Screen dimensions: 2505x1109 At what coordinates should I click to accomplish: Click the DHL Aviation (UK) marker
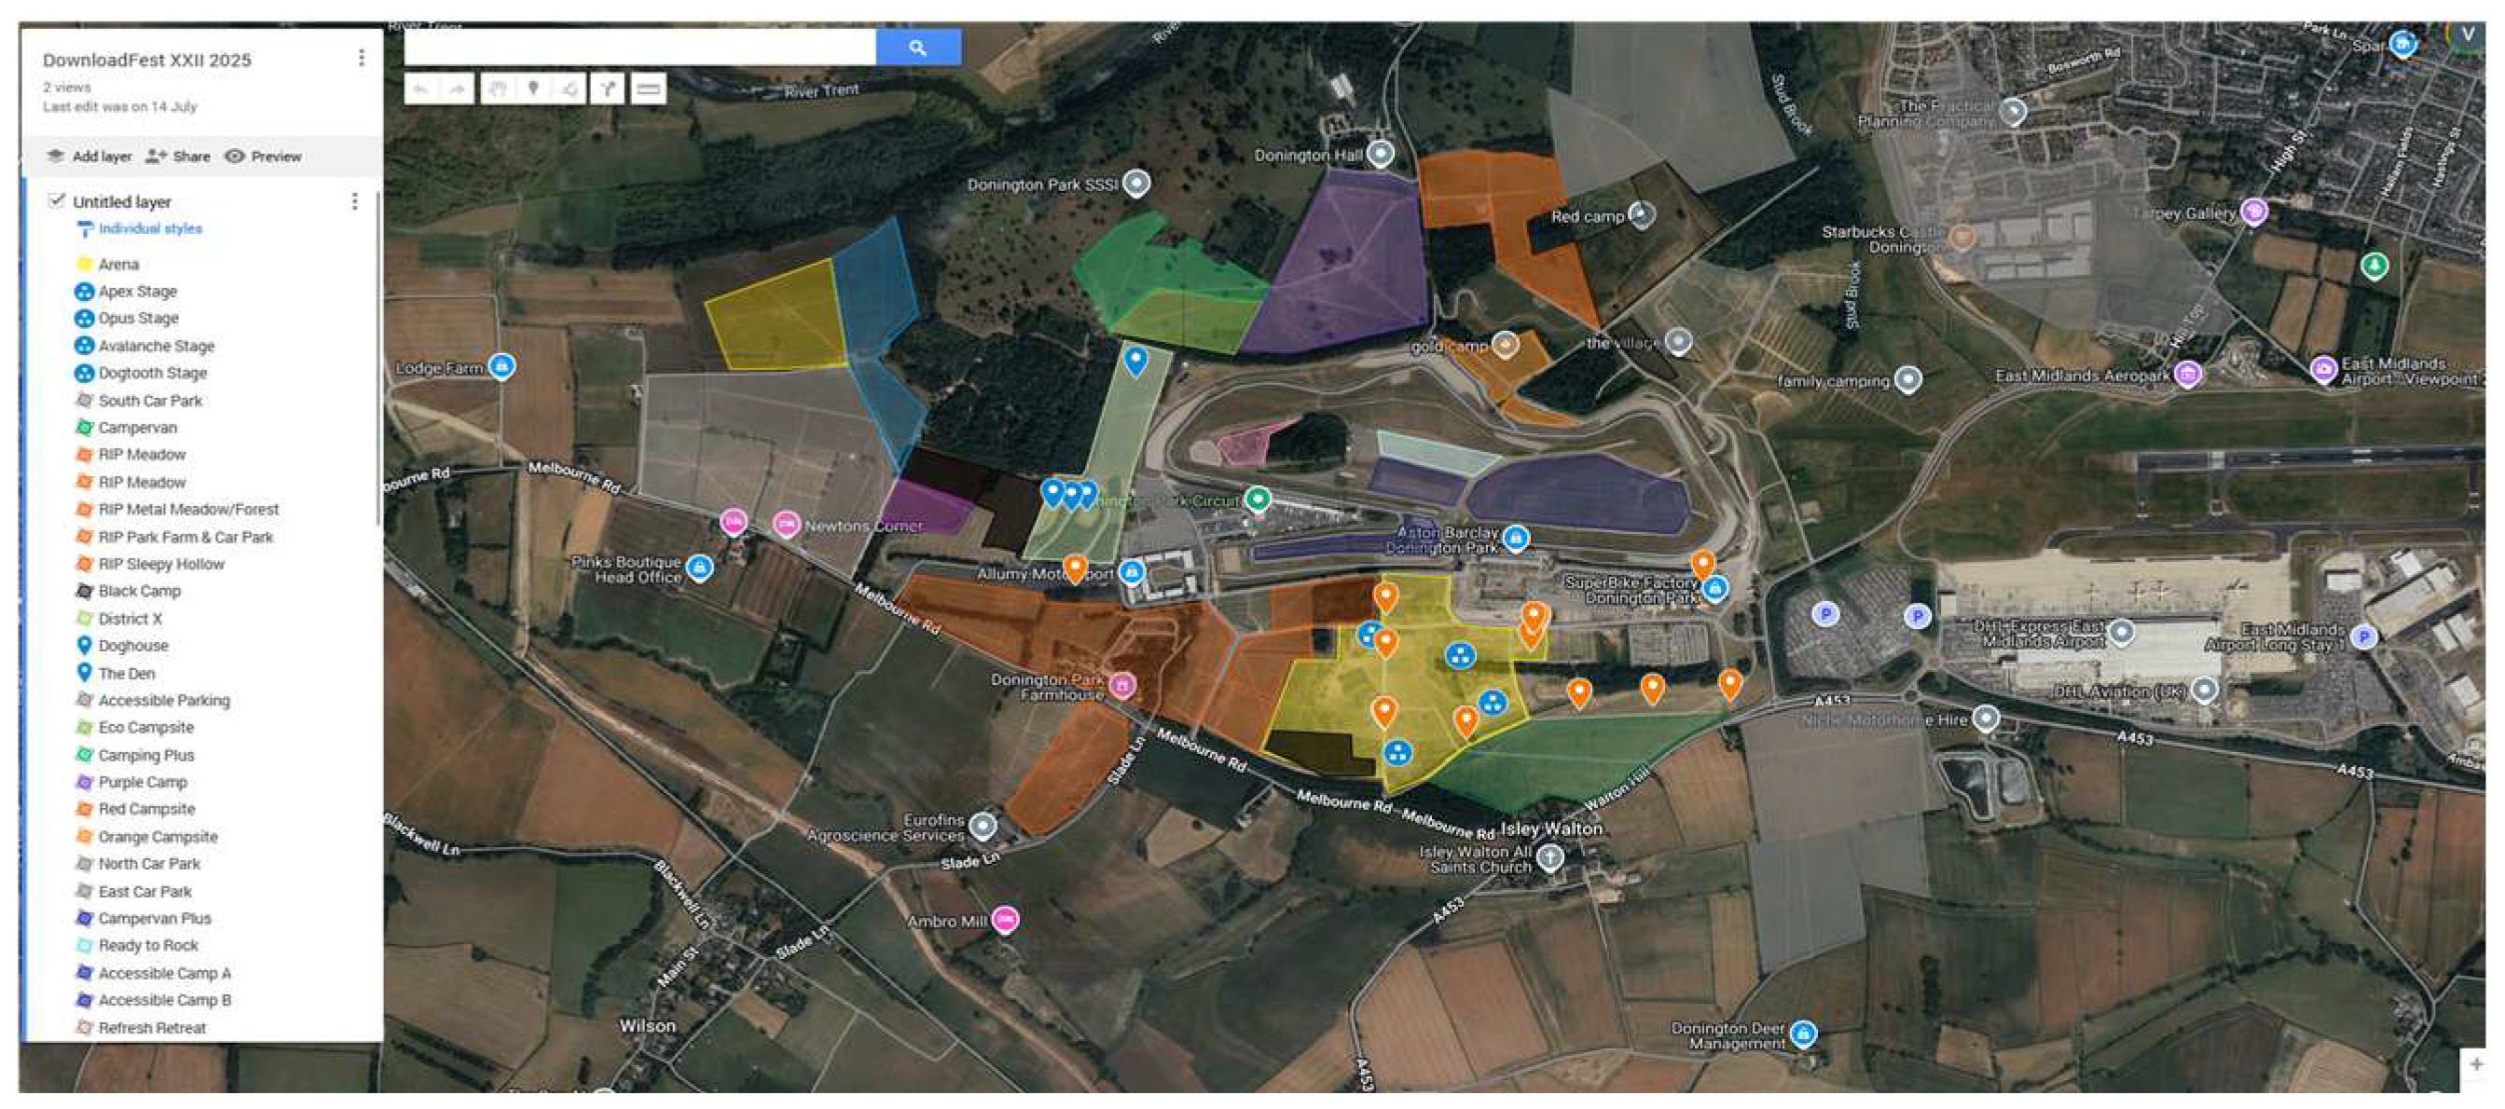pyautogui.click(x=2205, y=690)
